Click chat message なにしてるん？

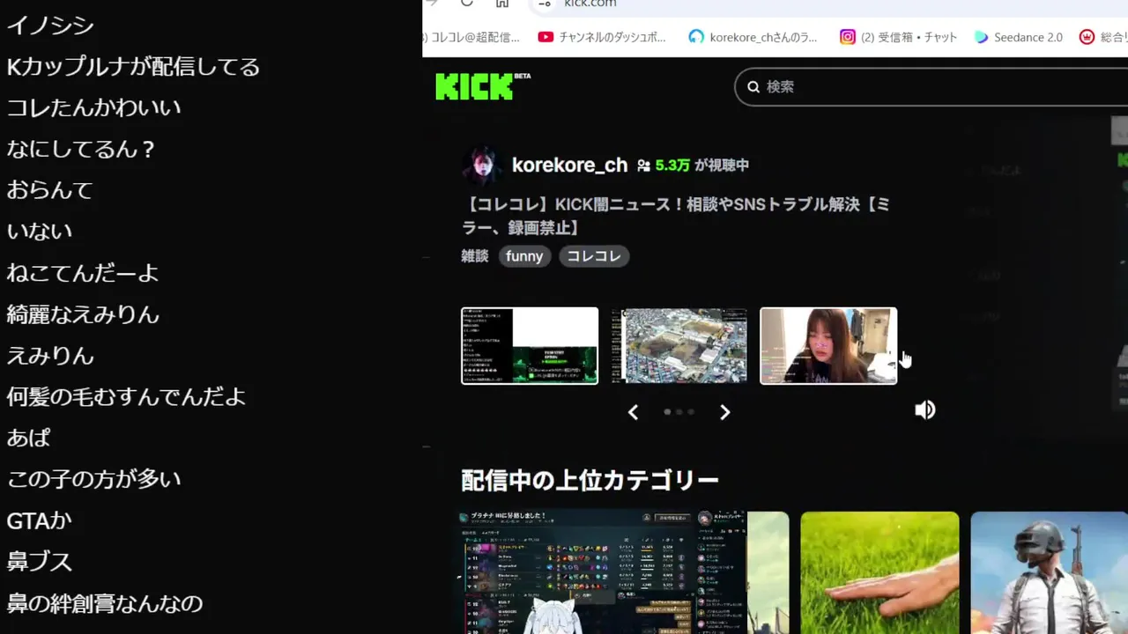coord(81,149)
